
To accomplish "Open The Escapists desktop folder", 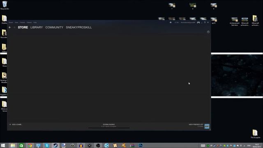I will click(255, 134).
